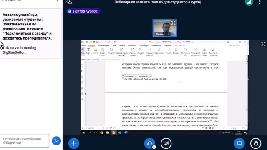Screen dimensions: 267x150
Task: Focus the chat message input field
Action: (x=25, y=141)
